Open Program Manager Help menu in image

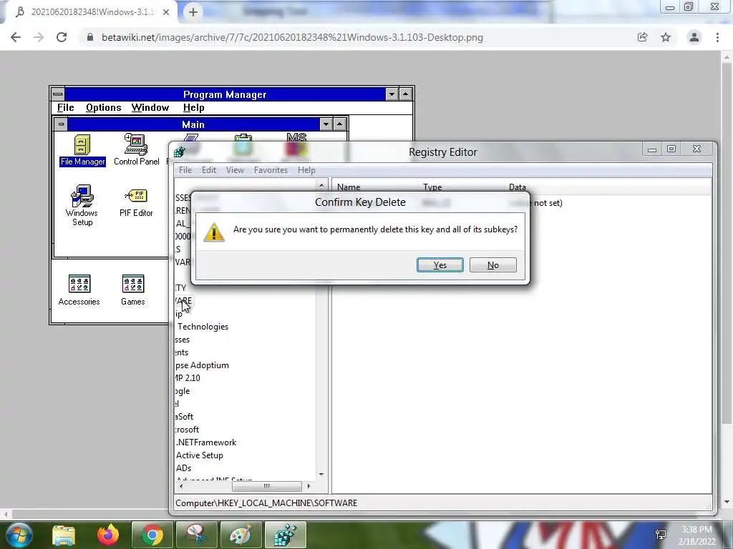point(193,108)
